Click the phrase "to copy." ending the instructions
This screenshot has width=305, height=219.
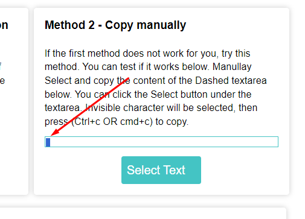(x=172, y=121)
